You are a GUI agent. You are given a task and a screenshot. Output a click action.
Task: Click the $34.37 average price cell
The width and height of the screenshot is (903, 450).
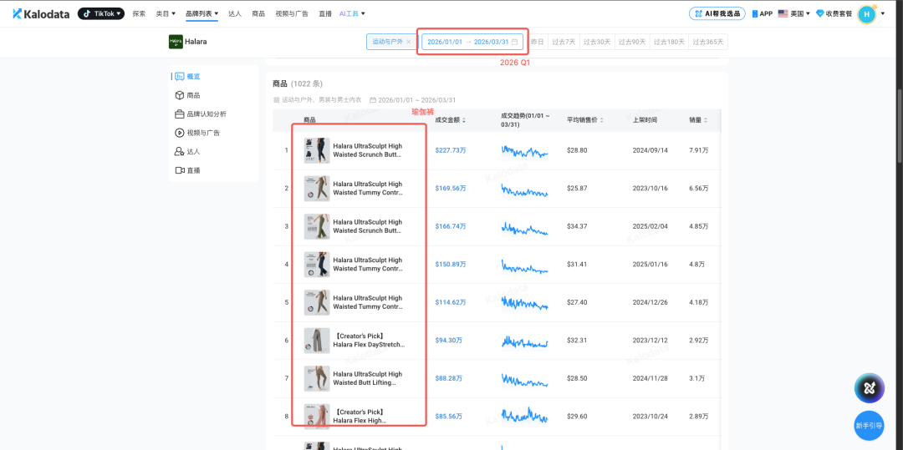click(577, 226)
